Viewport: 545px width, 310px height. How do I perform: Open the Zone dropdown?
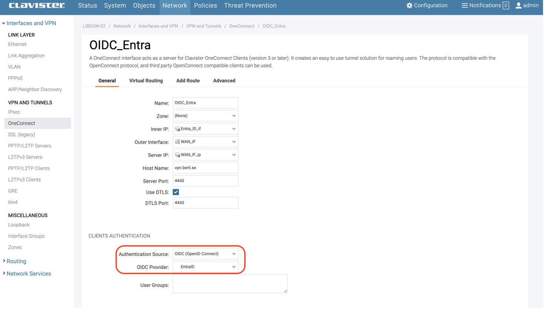(x=206, y=116)
